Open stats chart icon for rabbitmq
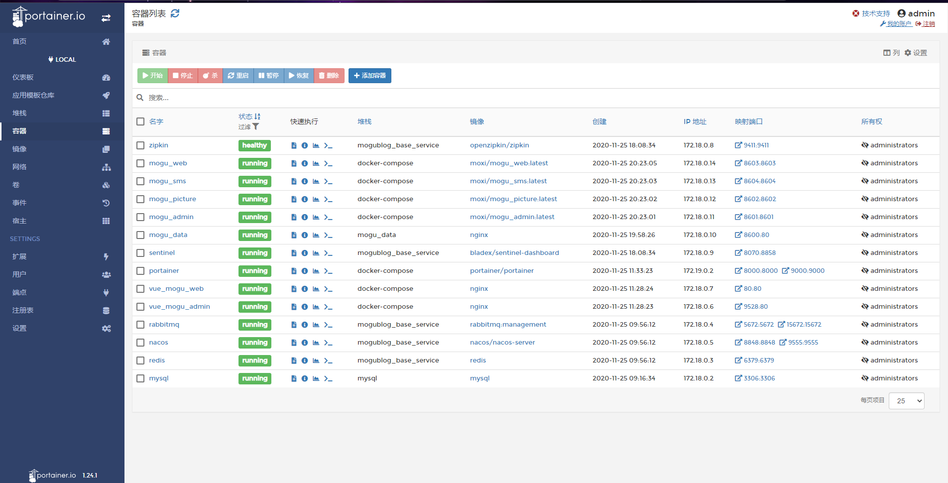Screen dimensions: 948x483 (316, 325)
